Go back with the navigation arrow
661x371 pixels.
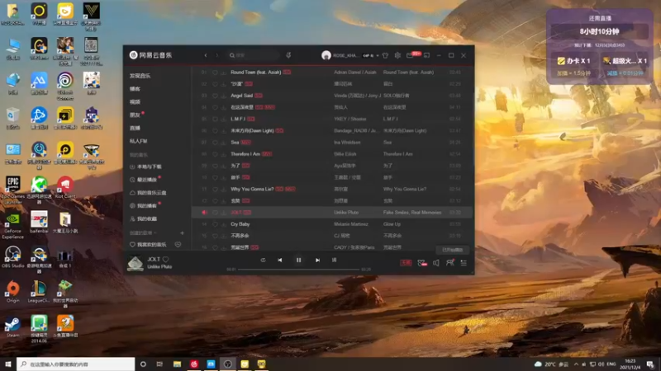click(206, 55)
